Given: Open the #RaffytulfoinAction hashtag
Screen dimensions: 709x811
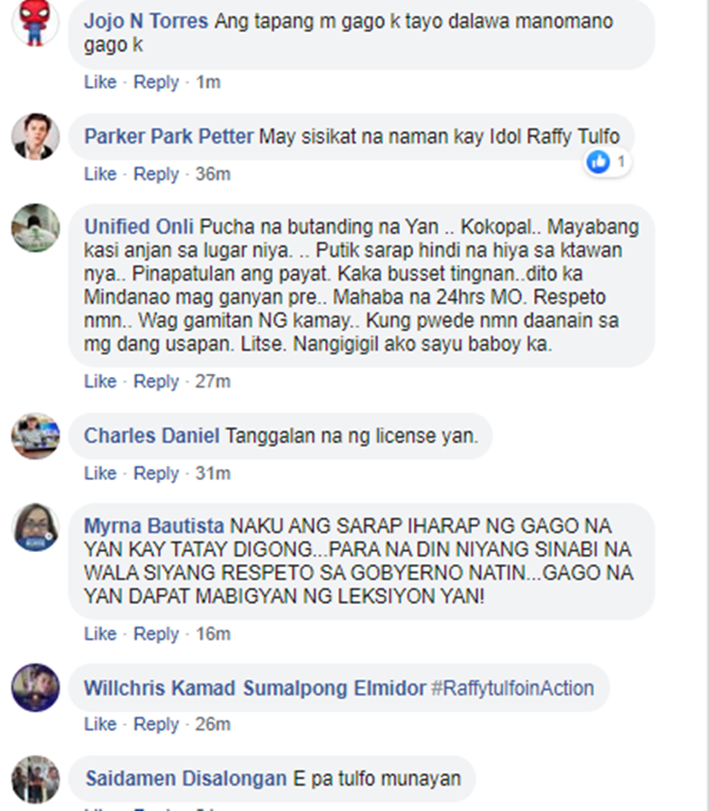Looking at the screenshot, I should [x=512, y=688].
